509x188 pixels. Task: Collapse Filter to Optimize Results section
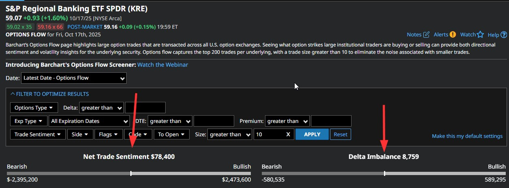tap(50, 94)
